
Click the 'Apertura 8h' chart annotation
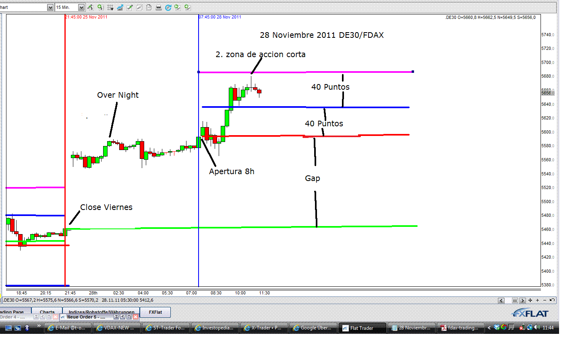tap(232, 171)
